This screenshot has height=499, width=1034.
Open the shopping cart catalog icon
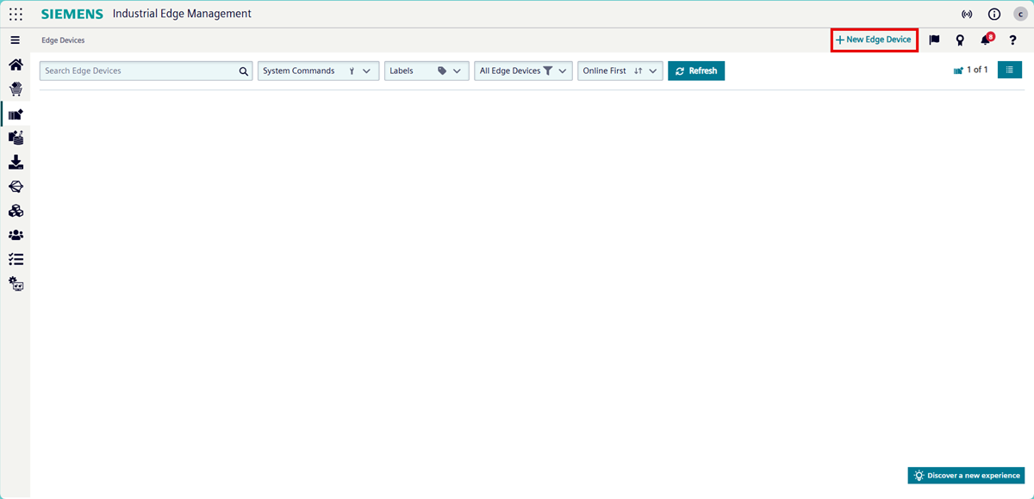[16, 89]
